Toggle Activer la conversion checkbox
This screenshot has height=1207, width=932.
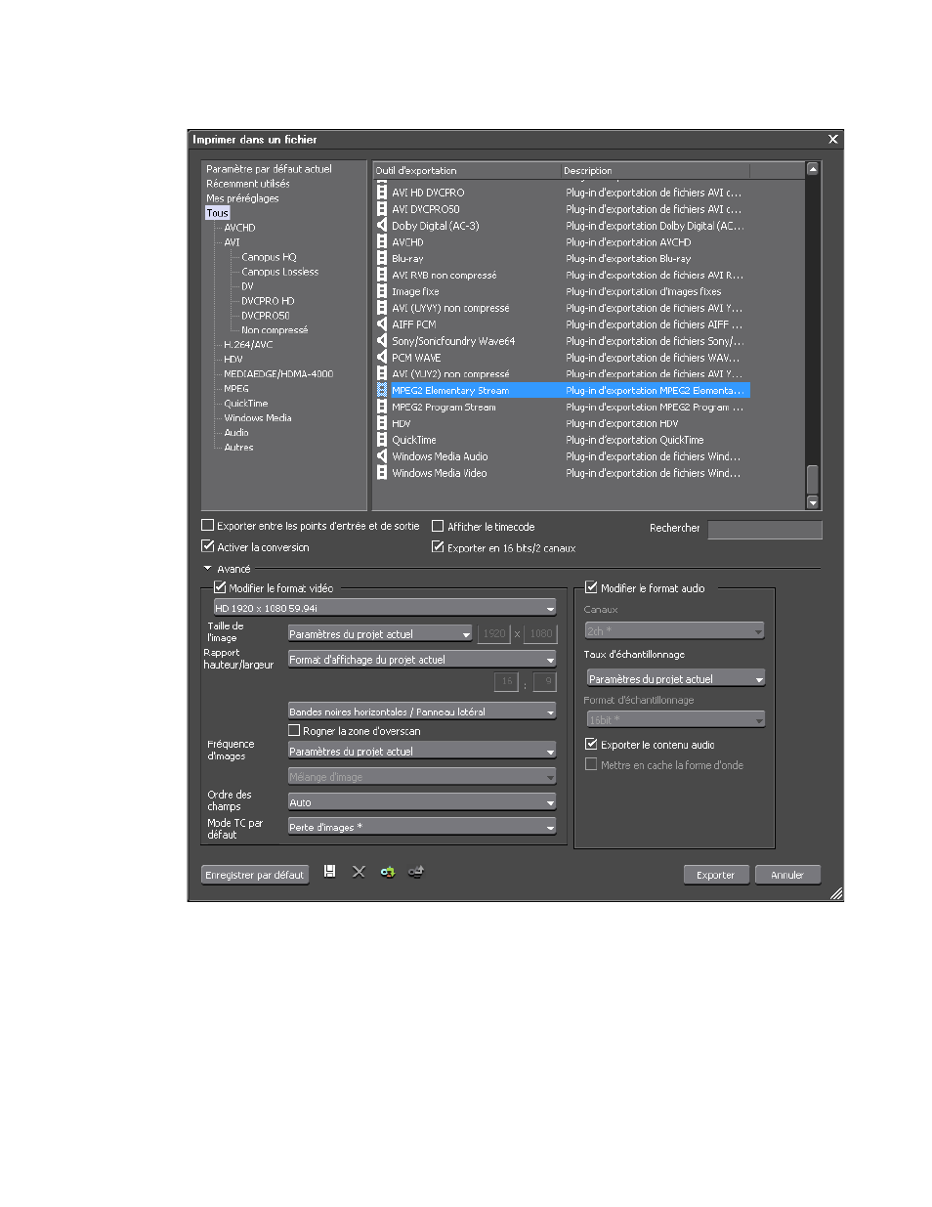point(207,546)
